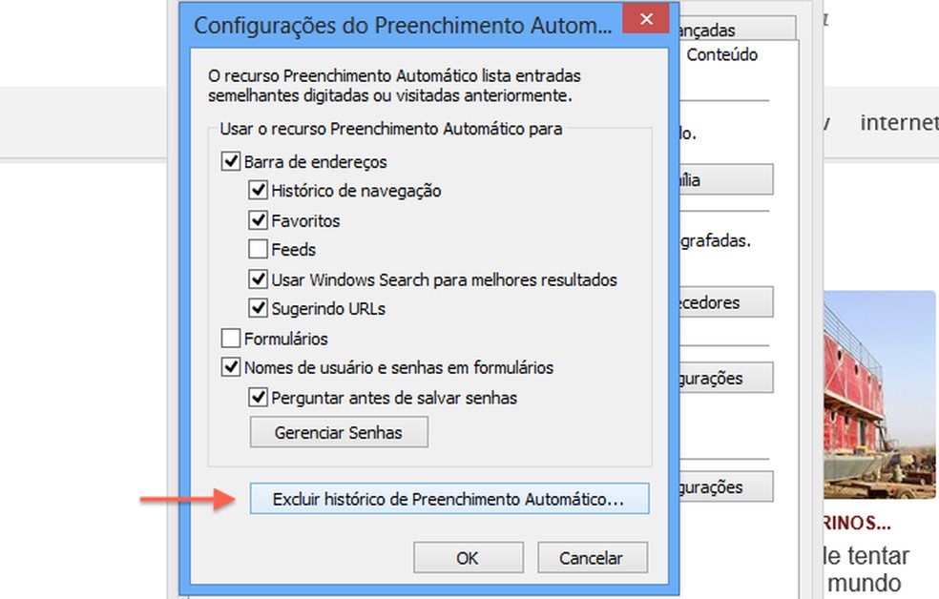The height and width of the screenshot is (599, 939).
Task: Enable the Feeds checkbox
Action: click(258, 249)
